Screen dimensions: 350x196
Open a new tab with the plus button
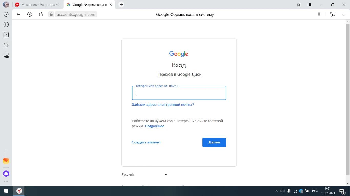(121, 5)
